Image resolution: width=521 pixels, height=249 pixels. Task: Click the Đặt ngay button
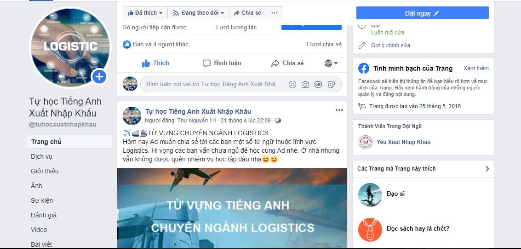coord(422,13)
